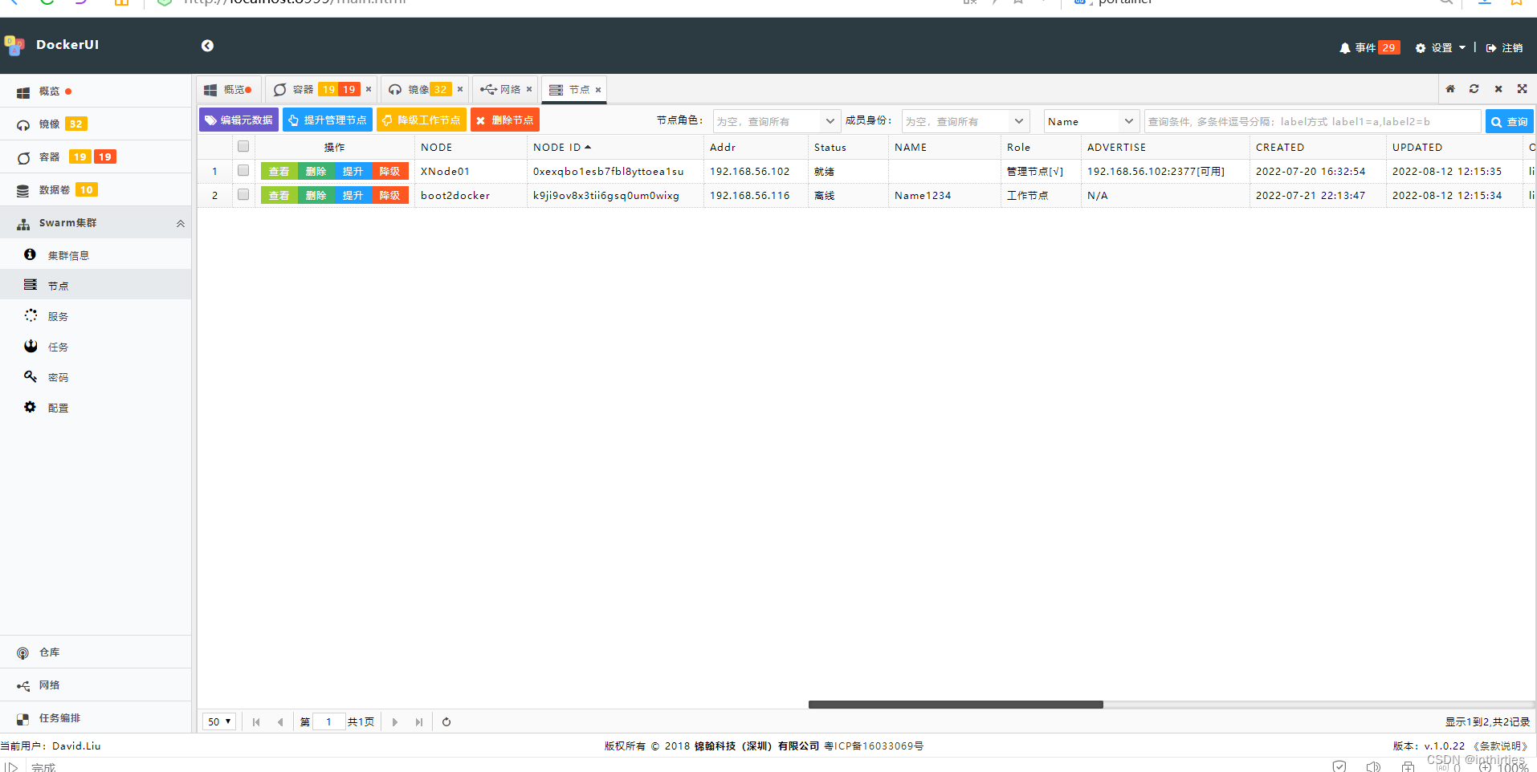Viewport: 1537px width, 772px height.
Task: Click 删除节点 delete node button
Action: click(x=505, y=120)
